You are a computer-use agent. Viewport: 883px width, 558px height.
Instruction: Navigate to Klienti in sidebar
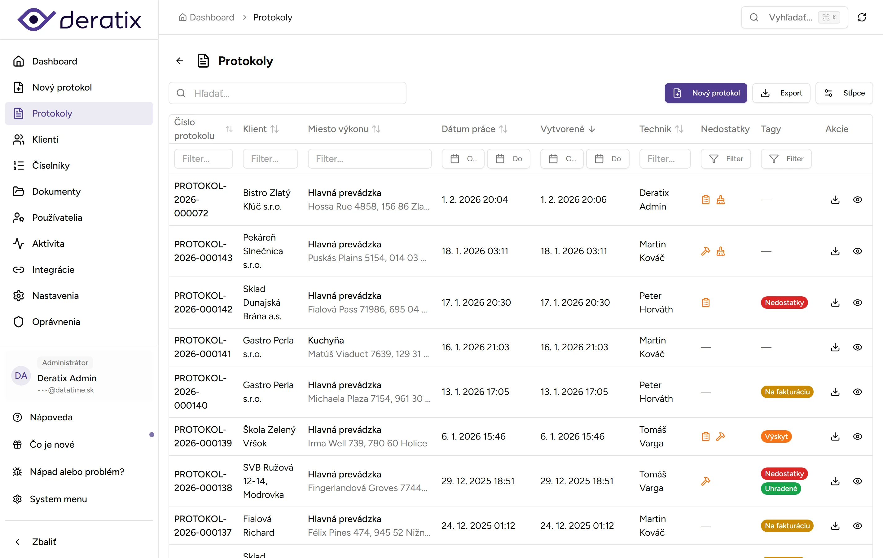pyautogui.click(x=45, y=139)
